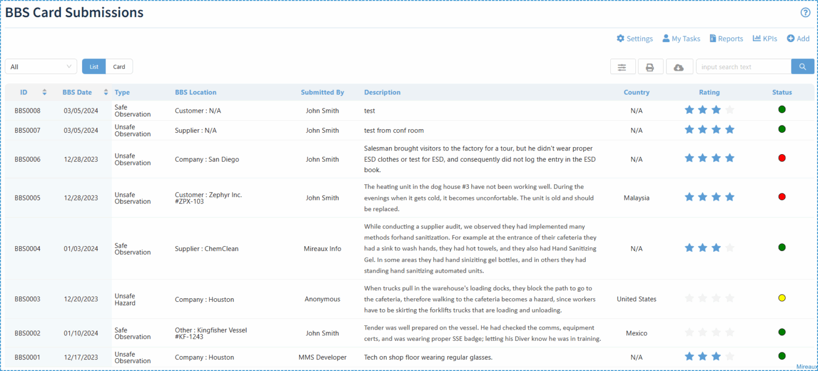Viewport: 818px width, 371px height.
Task: Click the yellow status dot of BBS0003
Action: pos(782,298)
